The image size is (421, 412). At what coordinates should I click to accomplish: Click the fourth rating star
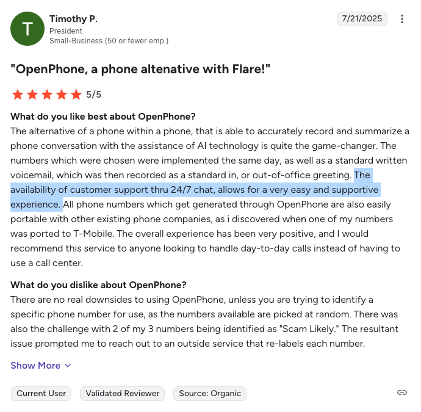click(x=61, y=95)
